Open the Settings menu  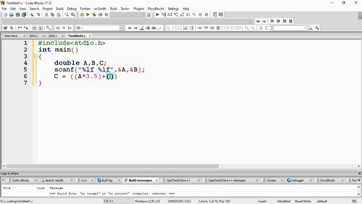(173, 9)
